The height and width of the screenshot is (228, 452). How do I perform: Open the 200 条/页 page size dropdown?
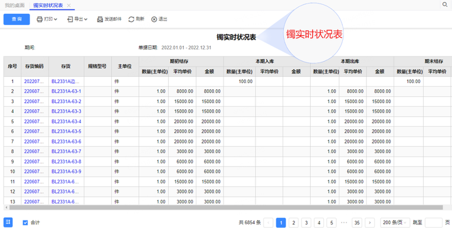pyautogui.click(x=395, y=222)
